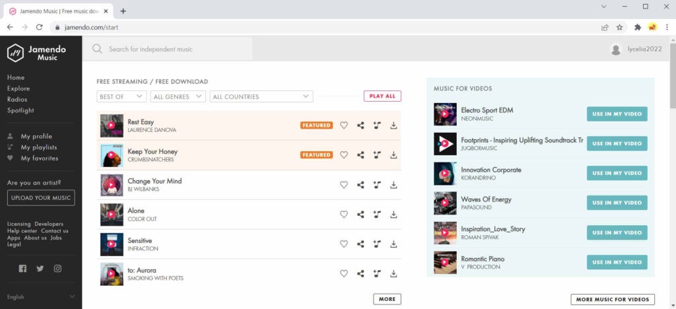Share the Rest Easy track
Viewport: 676px width, 309px height.
tap(360, 125)
